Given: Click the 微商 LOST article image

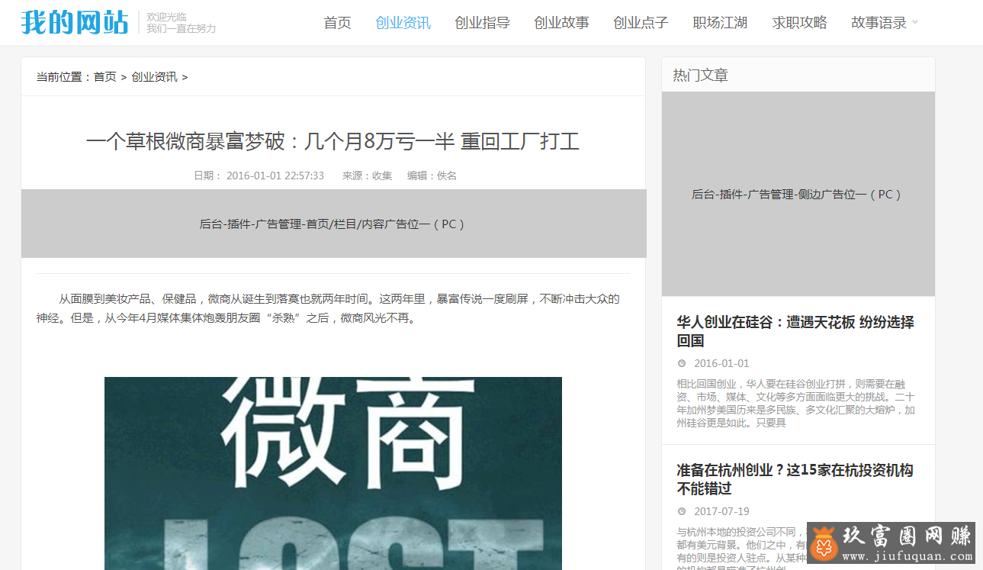Looking at the screenshot, I should pos(333,473).
